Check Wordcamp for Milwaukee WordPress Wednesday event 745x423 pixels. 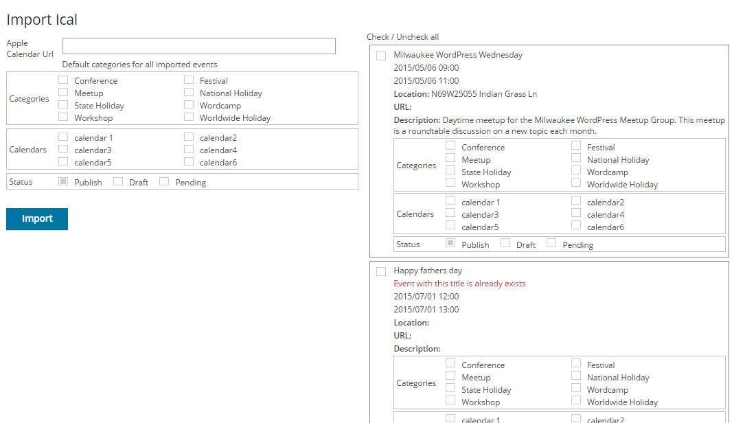576,170
